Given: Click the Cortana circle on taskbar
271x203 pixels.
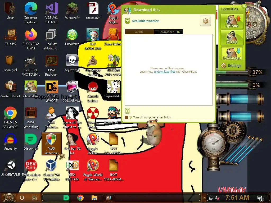Looking at the screenshot, I should (22, 198).
